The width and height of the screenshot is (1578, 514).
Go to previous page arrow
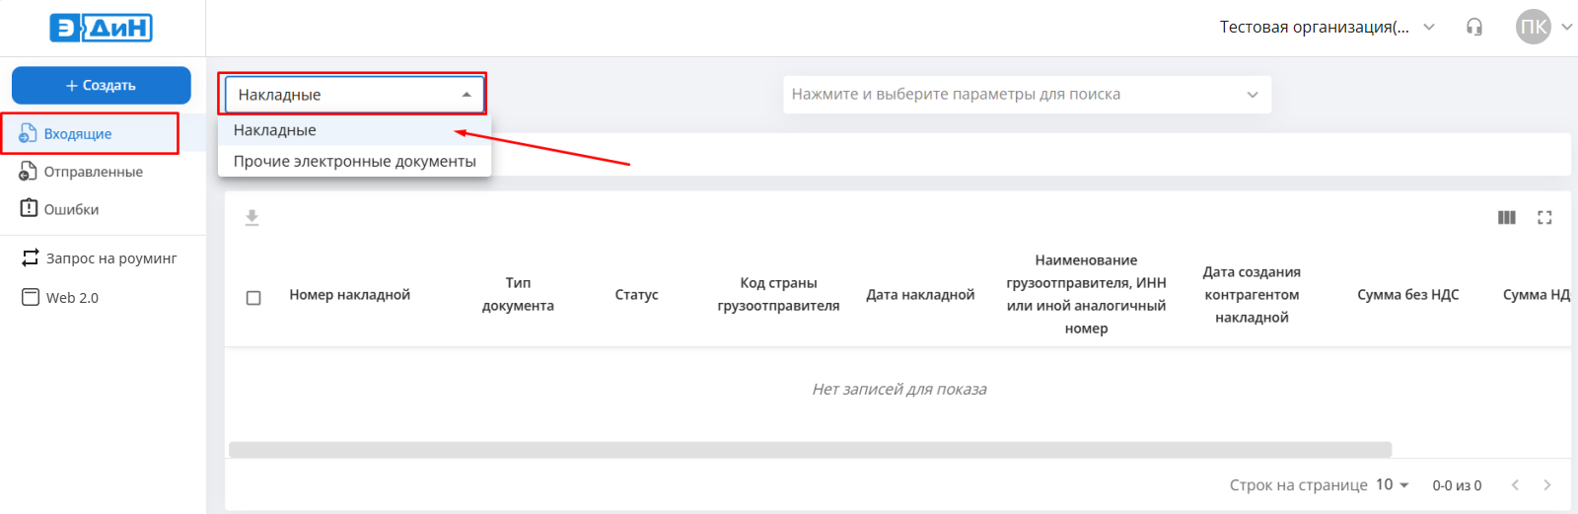click(x=1515, y=485)
